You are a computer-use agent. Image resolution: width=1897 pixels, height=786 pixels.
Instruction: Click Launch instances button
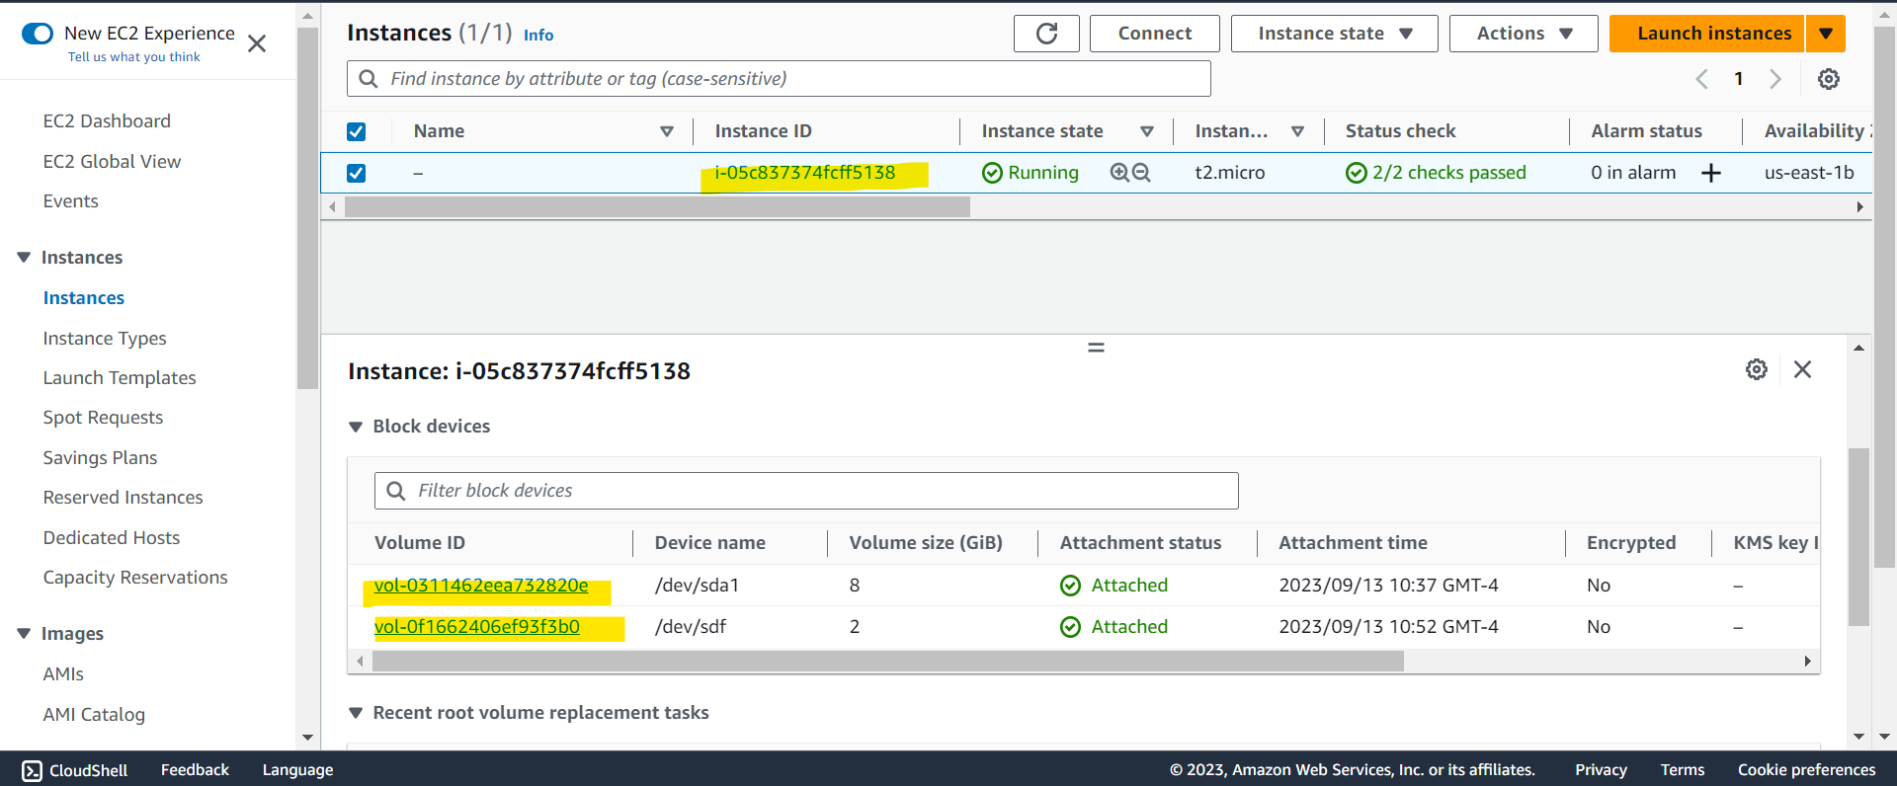1707,34
